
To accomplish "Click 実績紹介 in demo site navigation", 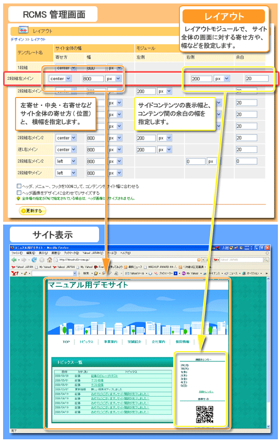I will click(134, 342).
